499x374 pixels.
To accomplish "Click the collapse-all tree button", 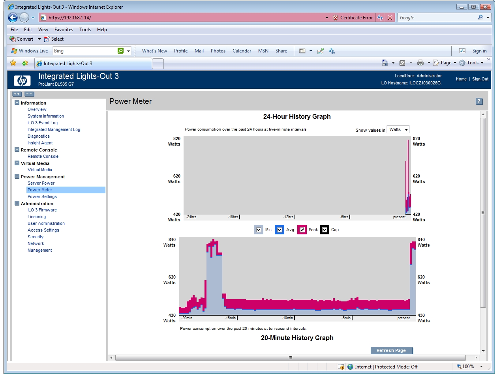I will click(29, 94).
